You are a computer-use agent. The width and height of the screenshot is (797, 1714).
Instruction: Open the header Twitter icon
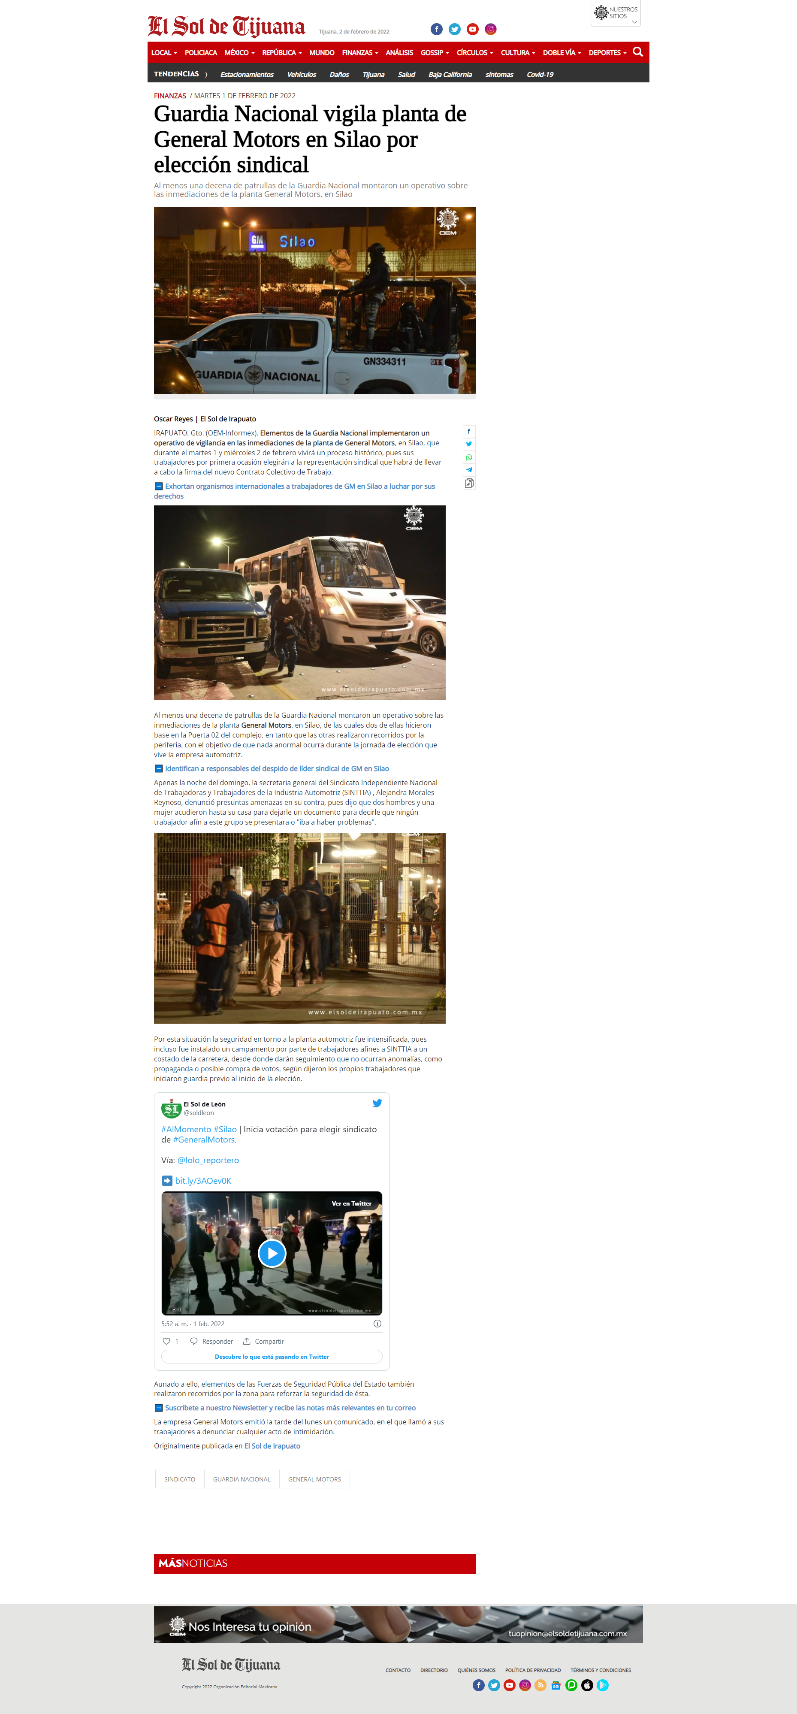click(454, 29)
